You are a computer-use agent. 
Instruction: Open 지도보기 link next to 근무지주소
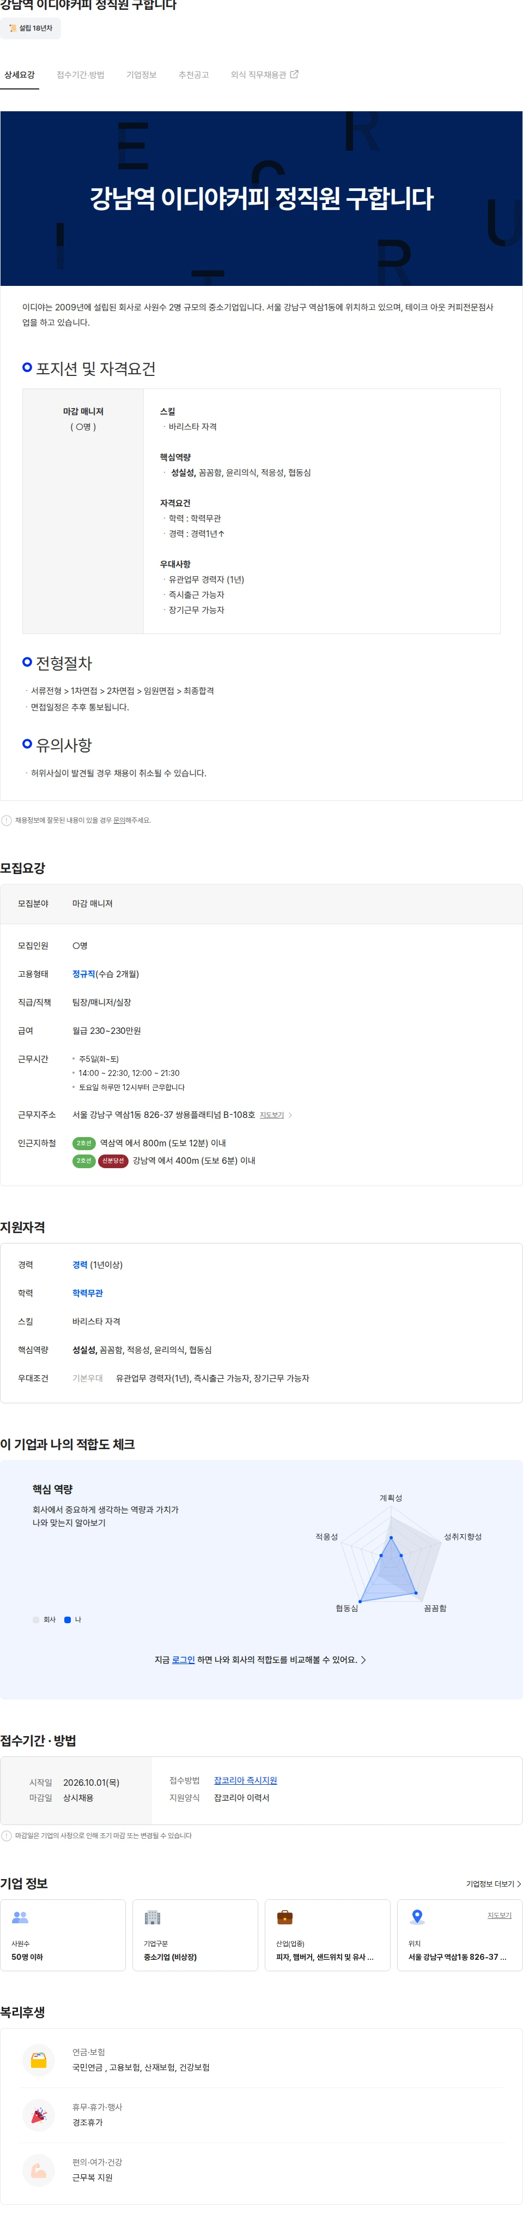(x=271, y=1115)
